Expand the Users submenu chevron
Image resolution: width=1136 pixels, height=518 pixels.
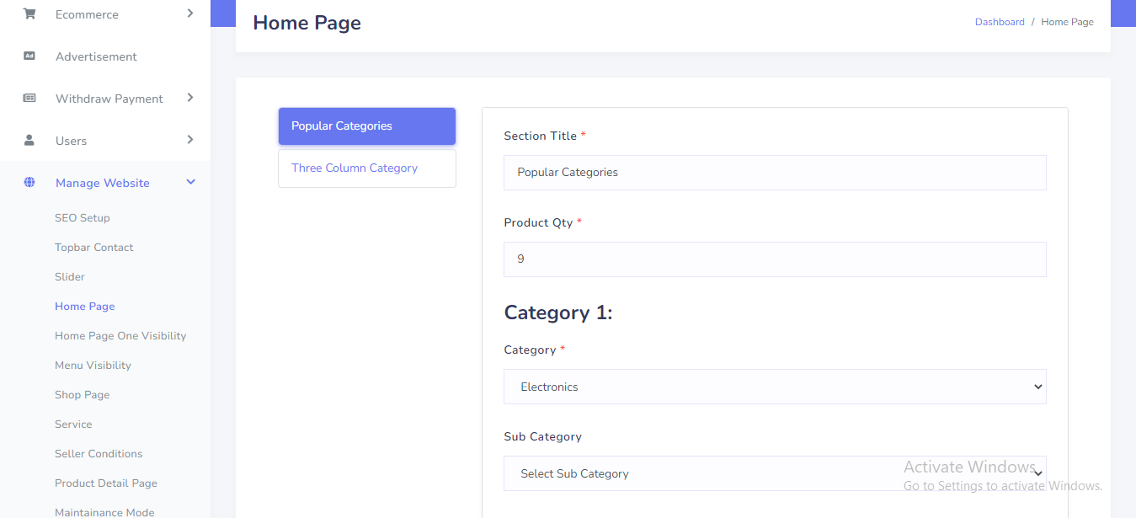coord(190,140)
